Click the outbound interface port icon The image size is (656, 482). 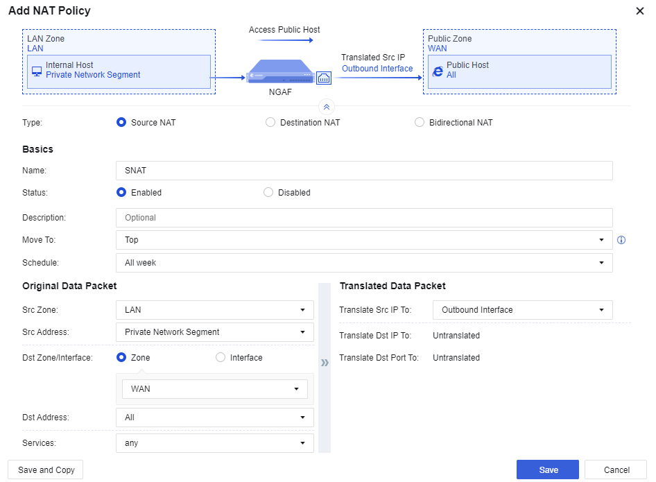[x=324, y=78]
